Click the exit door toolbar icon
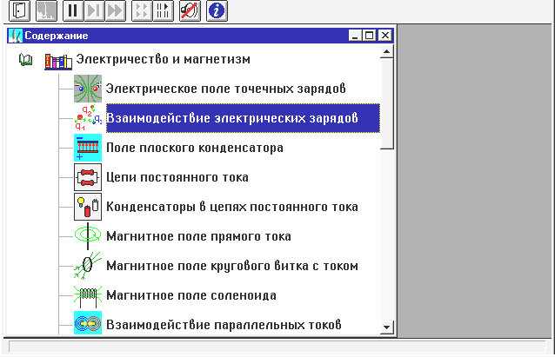This screenshot has width=555, height=357. (18, 11)
